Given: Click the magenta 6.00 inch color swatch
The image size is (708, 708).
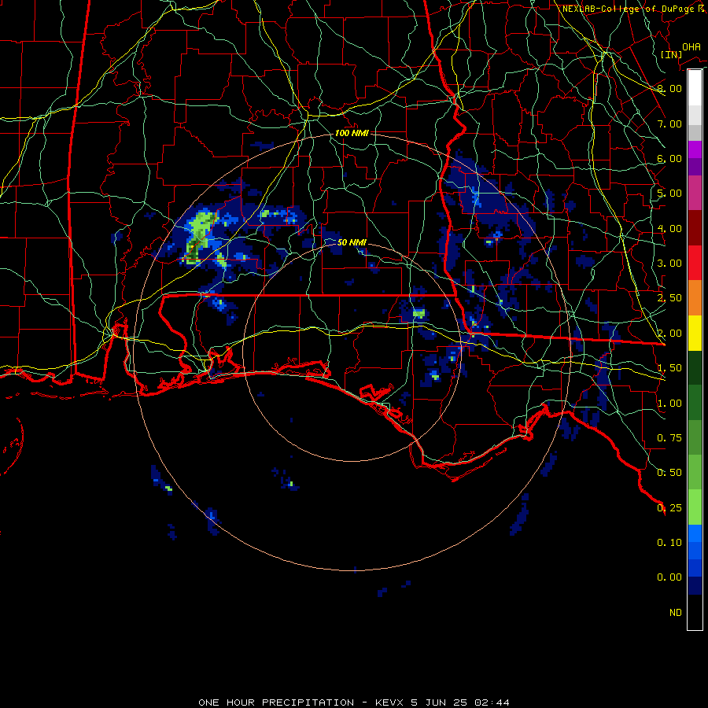Looking at the screenshot, I should click(x=695, y=149).
